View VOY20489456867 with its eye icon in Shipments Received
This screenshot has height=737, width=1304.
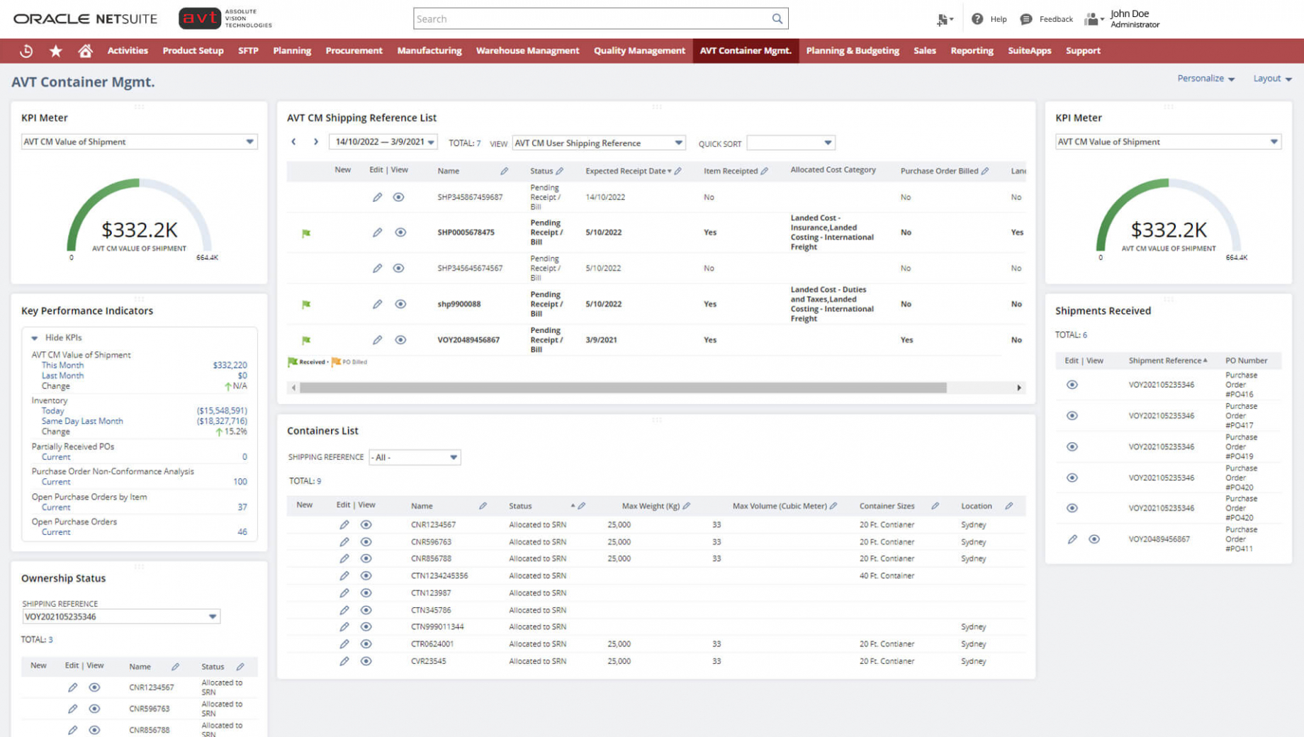[1095, 539]
